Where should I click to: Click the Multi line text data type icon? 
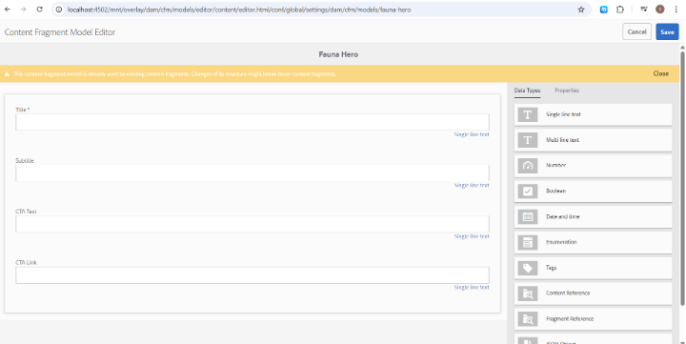528,140
